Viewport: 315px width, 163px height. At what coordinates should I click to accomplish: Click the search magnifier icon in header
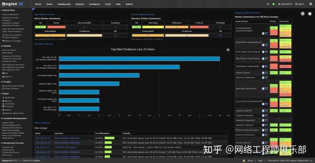[x=268, y=4]
